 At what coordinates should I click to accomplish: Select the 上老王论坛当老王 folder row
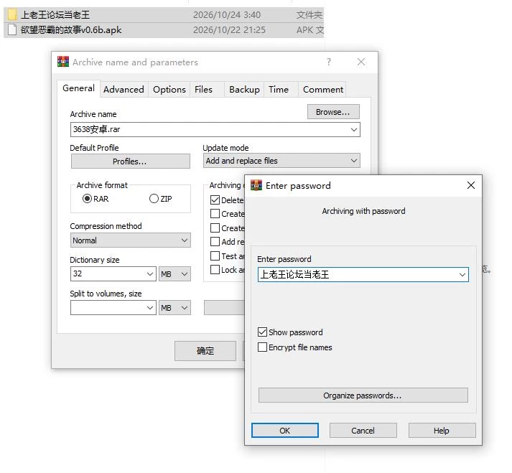tap(164, 14)
